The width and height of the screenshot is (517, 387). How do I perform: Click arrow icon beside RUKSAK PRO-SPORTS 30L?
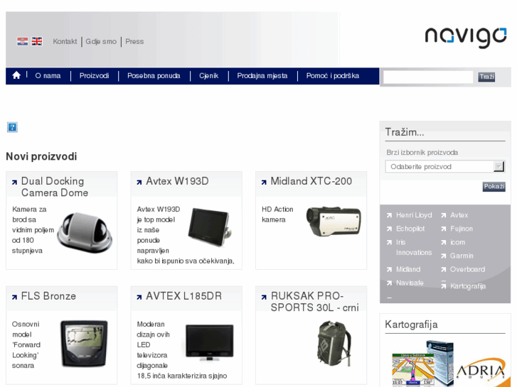(264, 297)
